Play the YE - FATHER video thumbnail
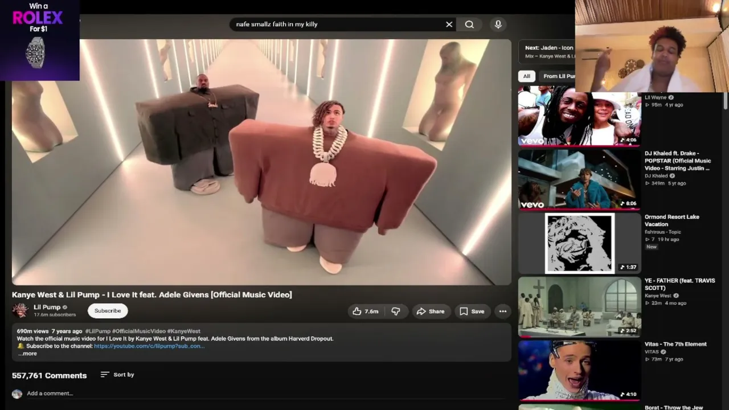This screenshot has width=729, height=410. tap(580, 307)
